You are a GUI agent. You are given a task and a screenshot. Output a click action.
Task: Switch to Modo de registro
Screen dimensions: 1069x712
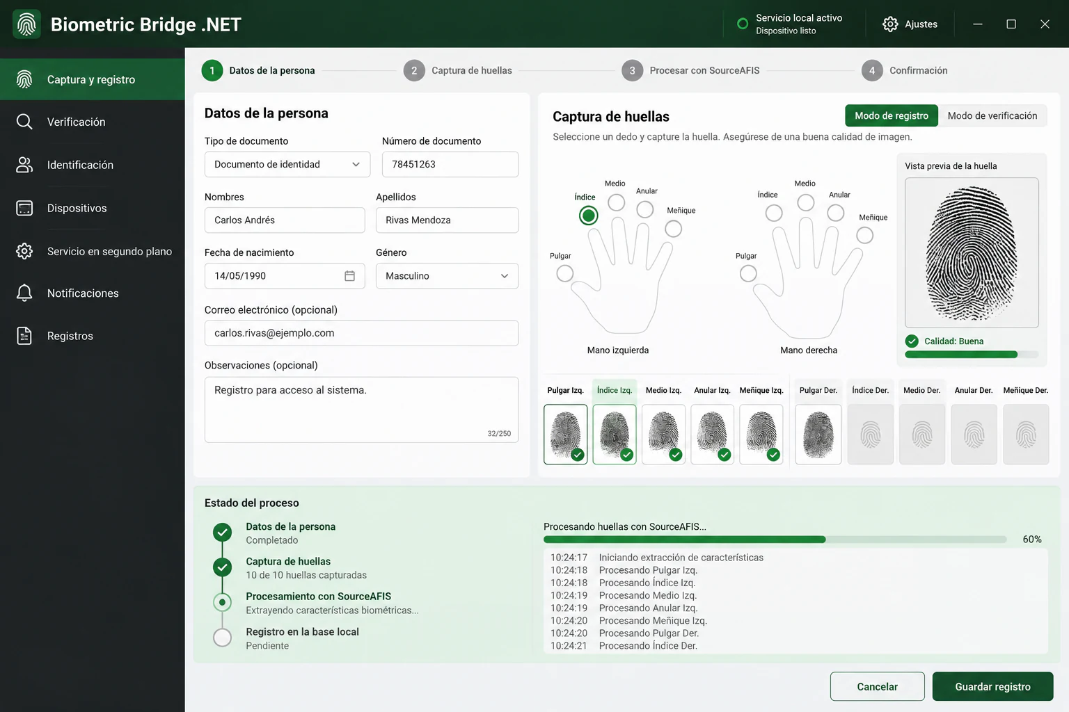[892, 115]
